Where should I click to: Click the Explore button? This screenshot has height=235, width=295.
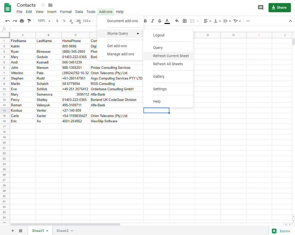click(281, 231)
